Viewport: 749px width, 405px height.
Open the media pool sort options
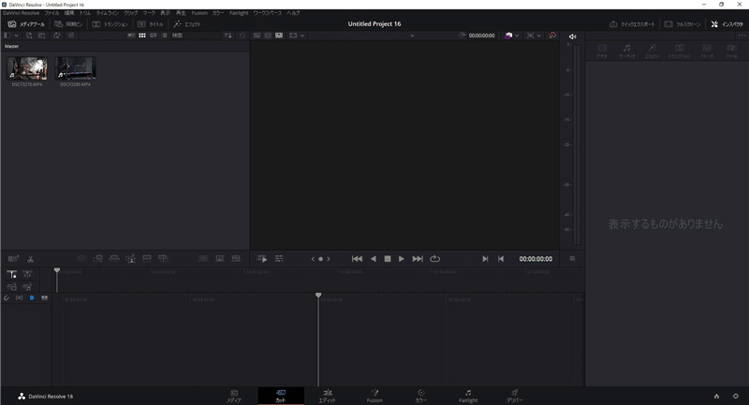(228, 36)
